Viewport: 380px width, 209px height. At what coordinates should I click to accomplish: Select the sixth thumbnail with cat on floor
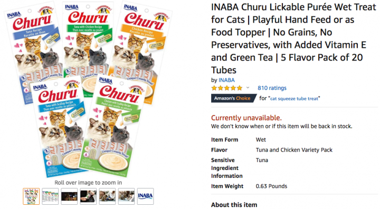coord(126,196)
